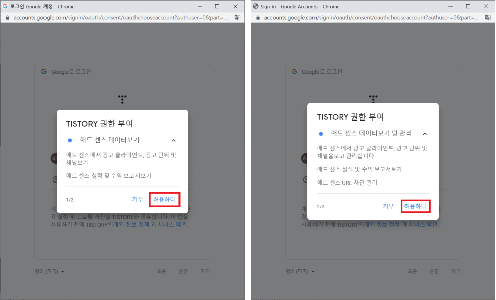Minimize the right Sign in window

[450, 6]
